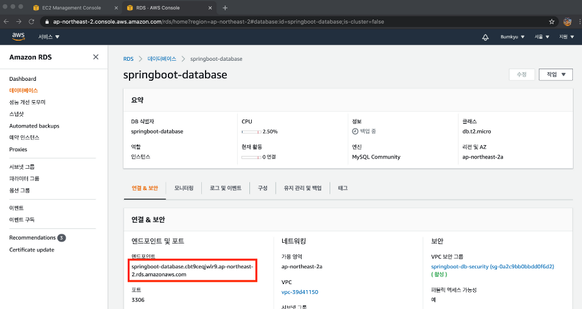Click the port value 3306

pos(137,300)
